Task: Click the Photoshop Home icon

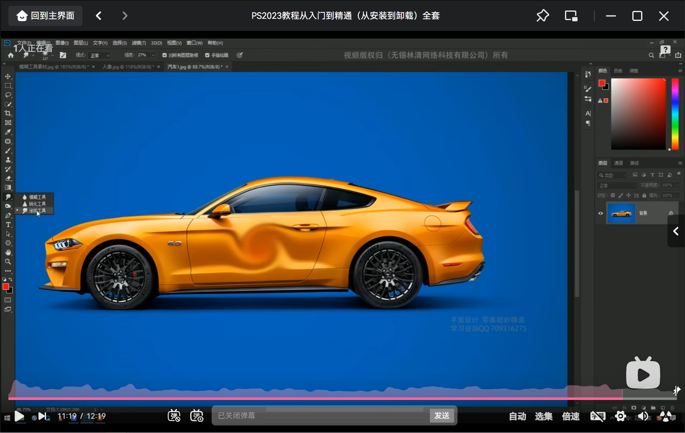Action: click(11, 55)
